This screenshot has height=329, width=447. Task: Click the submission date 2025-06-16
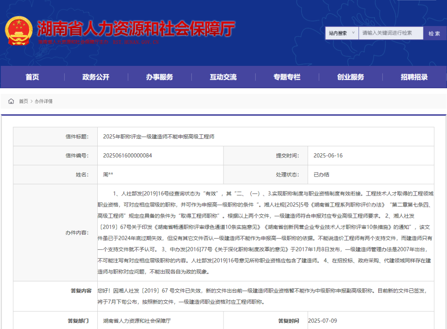tap(328, 155)
